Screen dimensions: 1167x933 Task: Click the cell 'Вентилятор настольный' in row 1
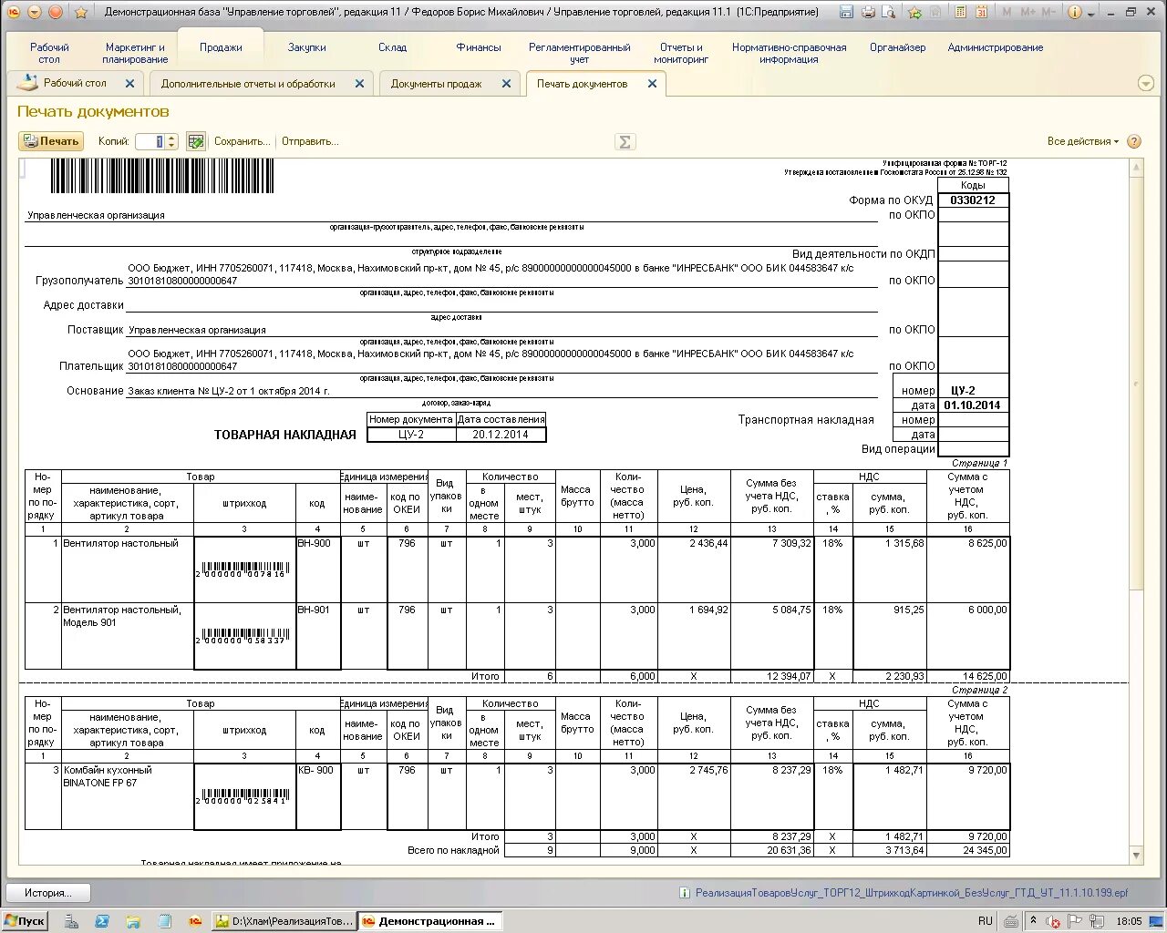(x=128, y=569)
